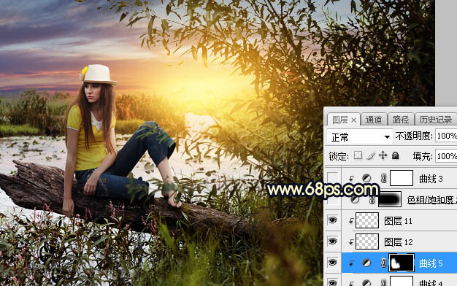Close the 图层 panel tab
This screenshot has width=457, height=286.
point(353,120)
